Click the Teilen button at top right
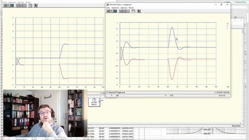 click(227, 2)
